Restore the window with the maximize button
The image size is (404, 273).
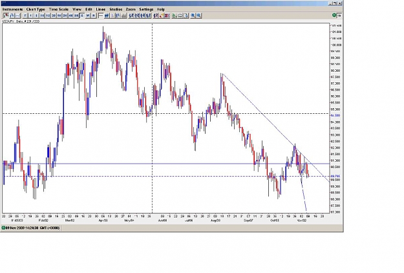[335, 3]
